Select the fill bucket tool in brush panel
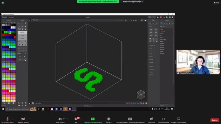Viewport: 221px width, 124px height. [x=26, y=45]
